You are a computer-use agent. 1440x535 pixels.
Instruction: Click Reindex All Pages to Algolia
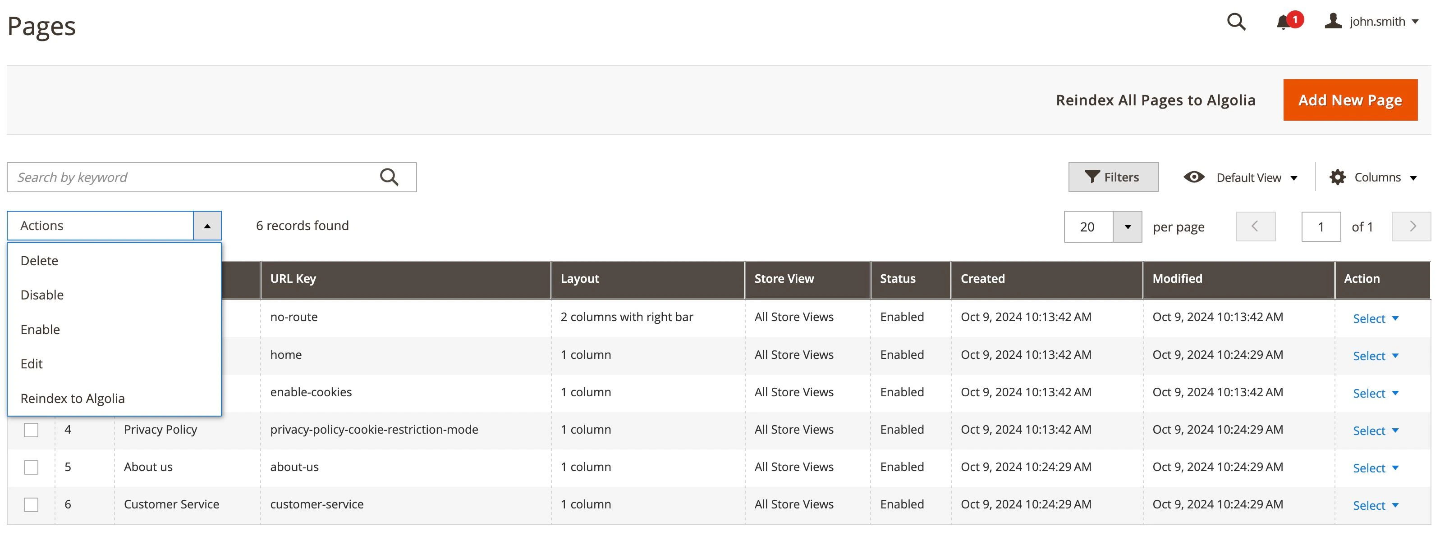(1156, 100)
